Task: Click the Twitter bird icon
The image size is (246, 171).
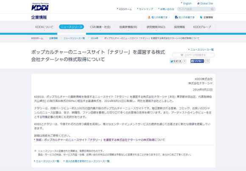Action: (x=172, y=61)
